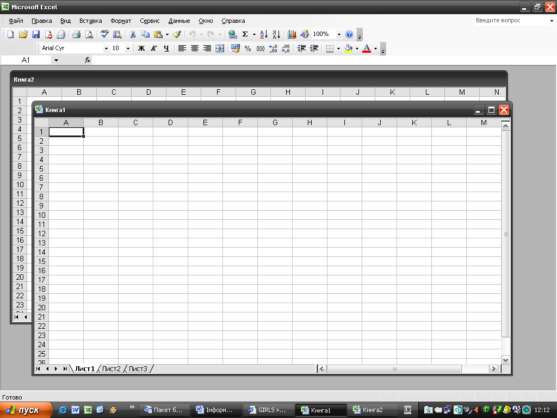The image size is (557, 418).
Task: Expand the Fill Color dropdown arrow
Action: pyautogui.click(x=357, y=48)
